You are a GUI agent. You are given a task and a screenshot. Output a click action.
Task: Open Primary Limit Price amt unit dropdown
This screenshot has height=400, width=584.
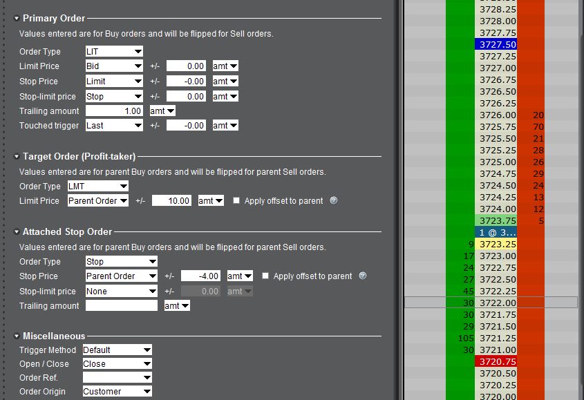225,66
